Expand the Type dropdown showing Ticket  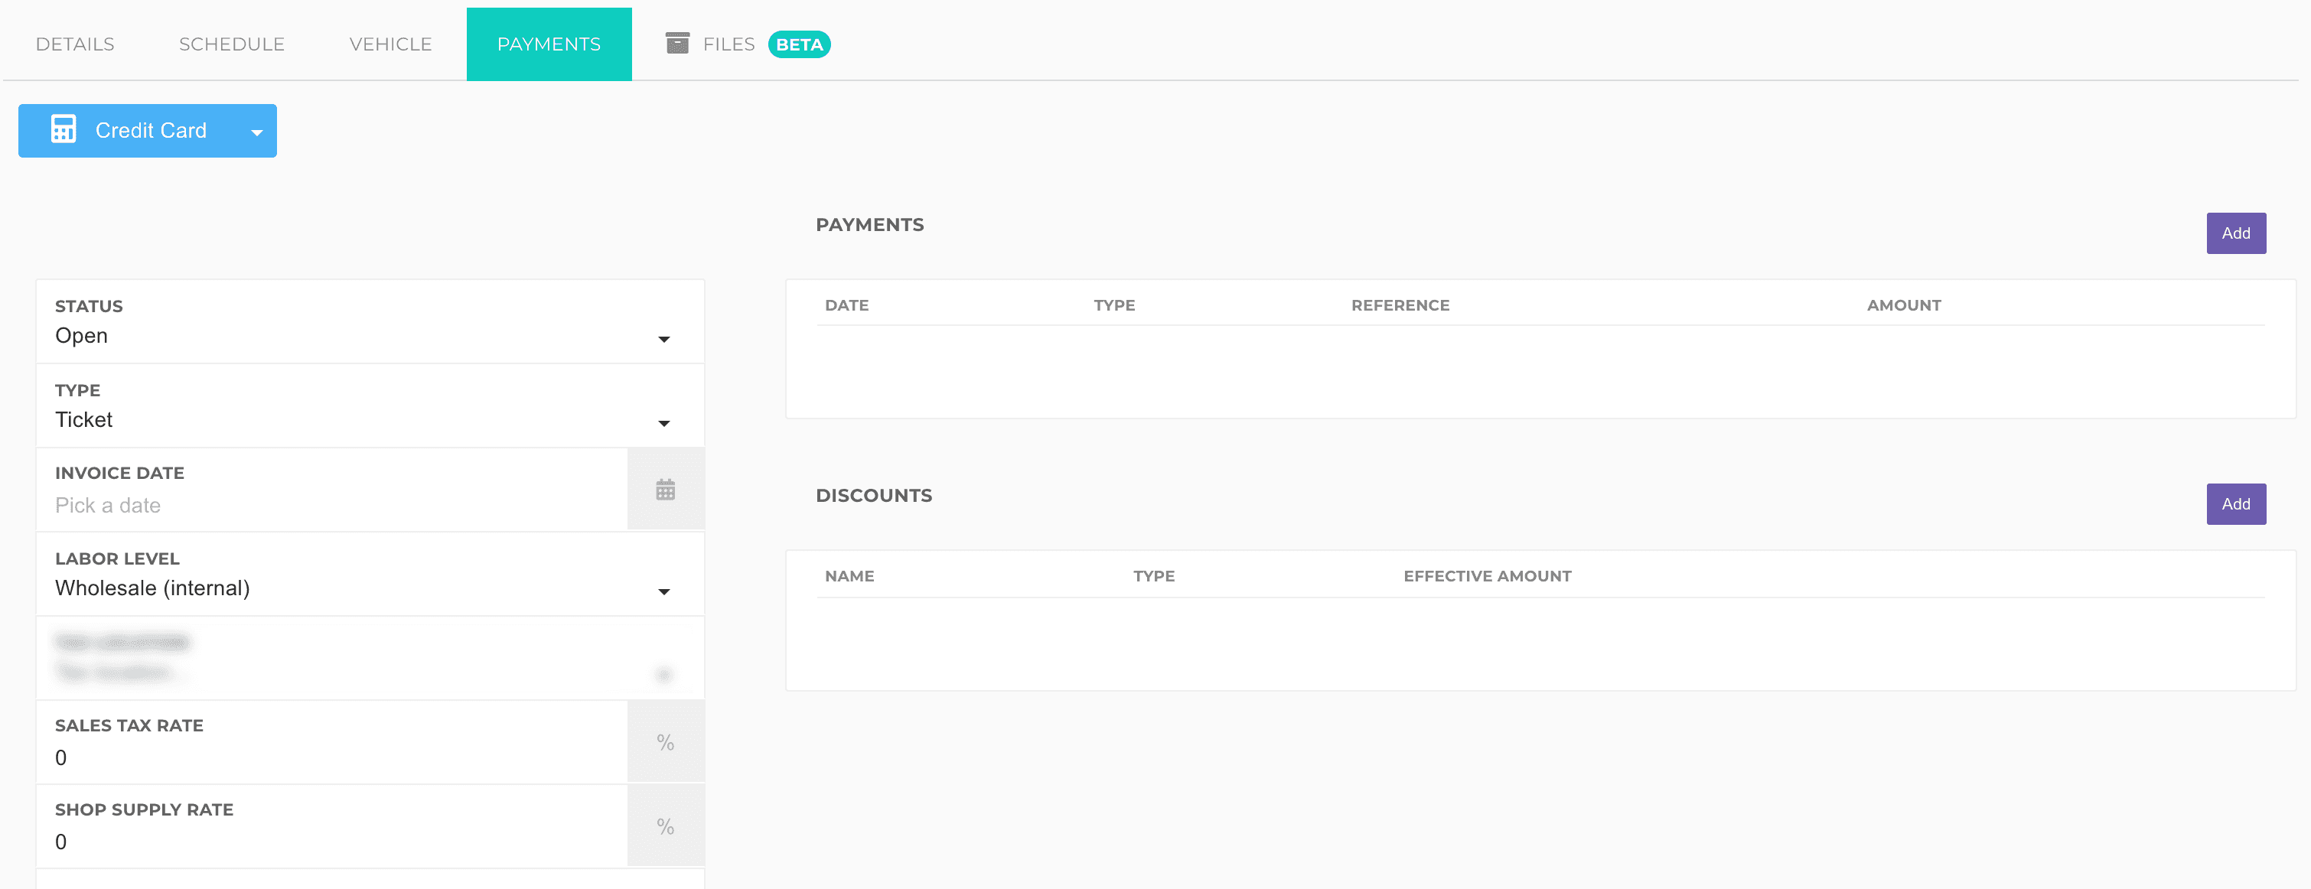pos(663,423)
